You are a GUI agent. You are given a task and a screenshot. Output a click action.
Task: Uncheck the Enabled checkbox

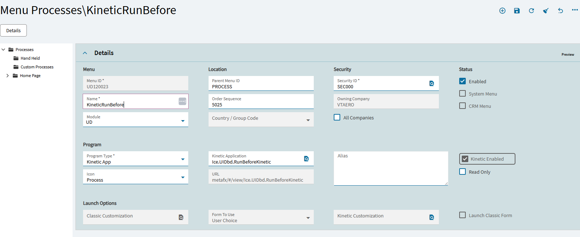[462, 81]
